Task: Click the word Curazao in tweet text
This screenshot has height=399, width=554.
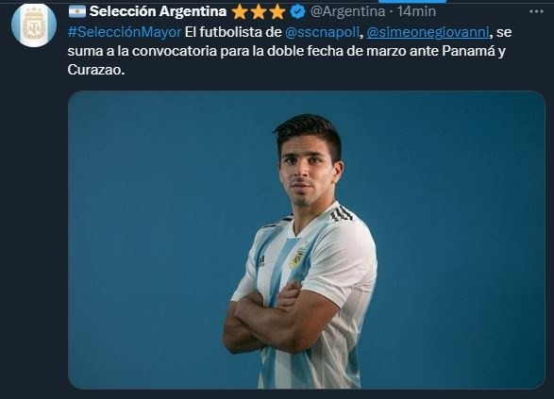Action: click(94, 70)
